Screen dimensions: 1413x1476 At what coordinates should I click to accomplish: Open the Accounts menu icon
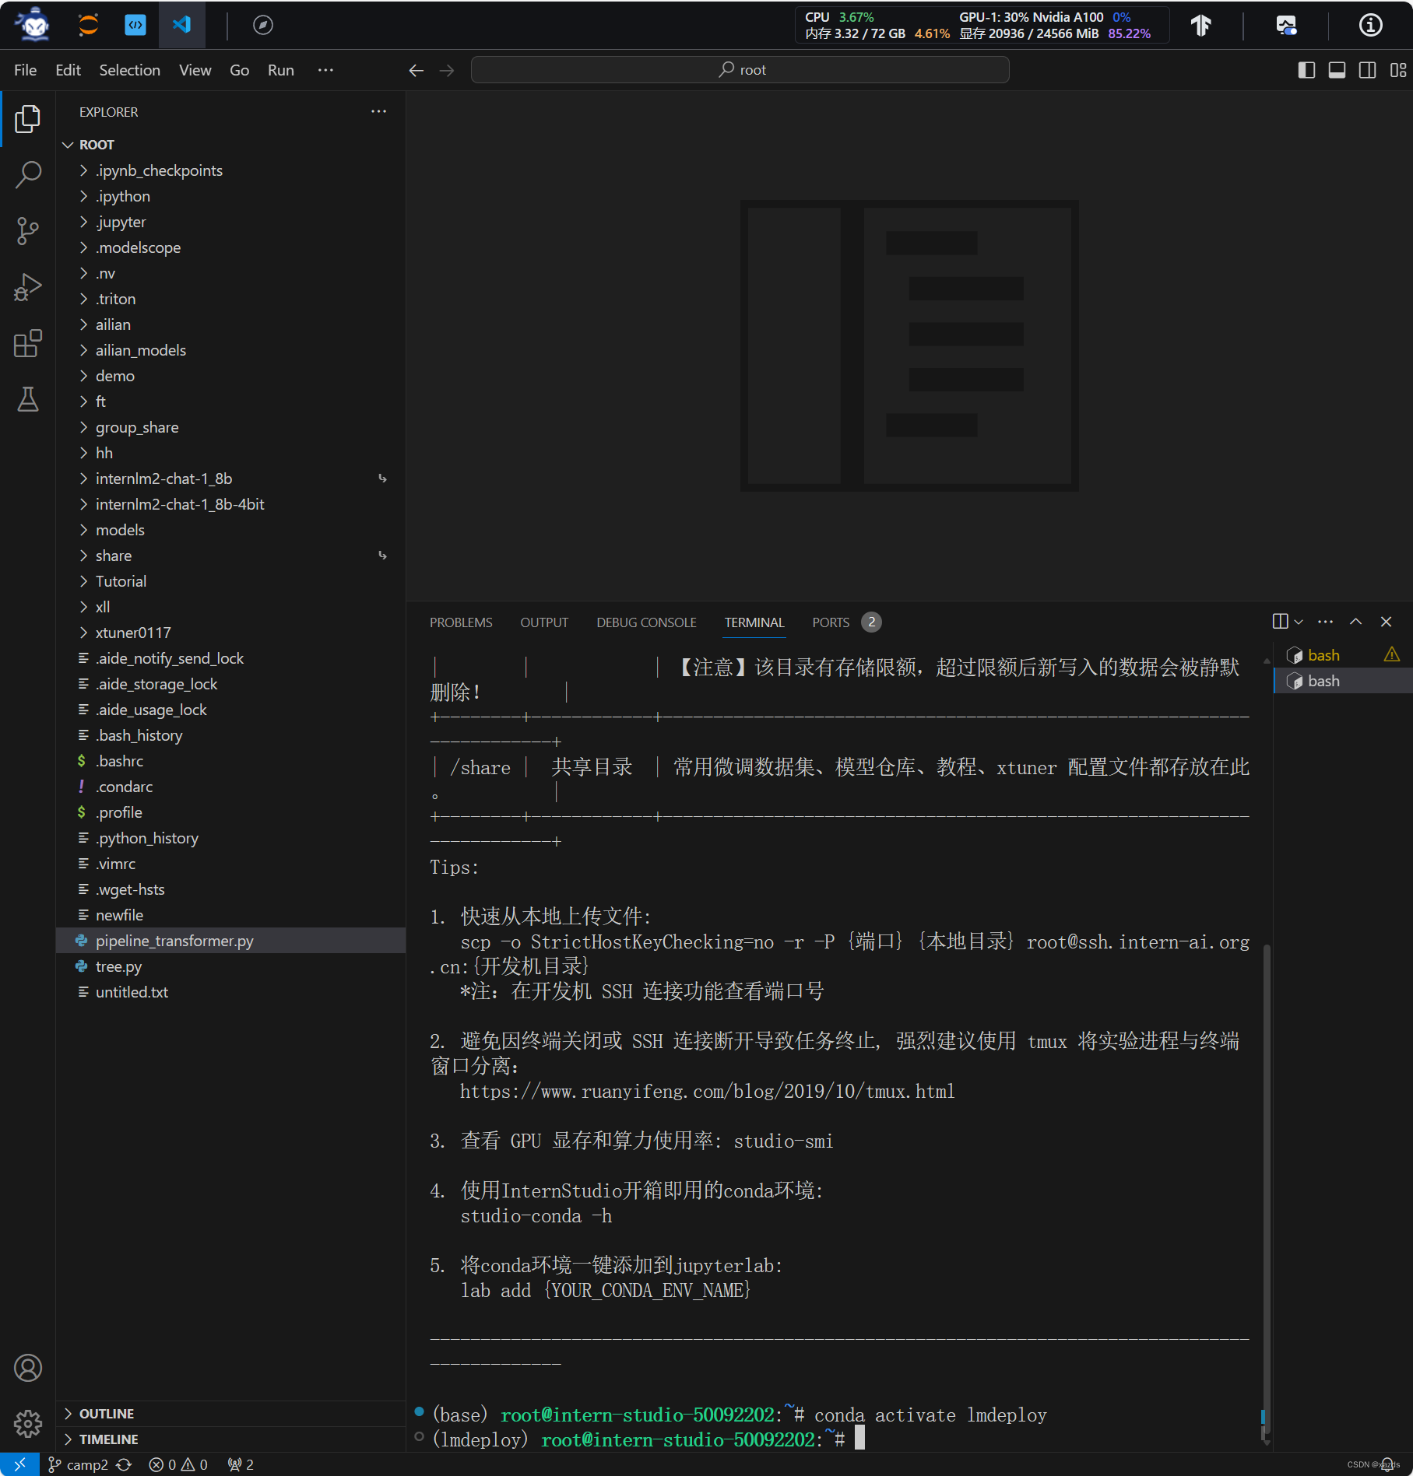coord(28,1368)
